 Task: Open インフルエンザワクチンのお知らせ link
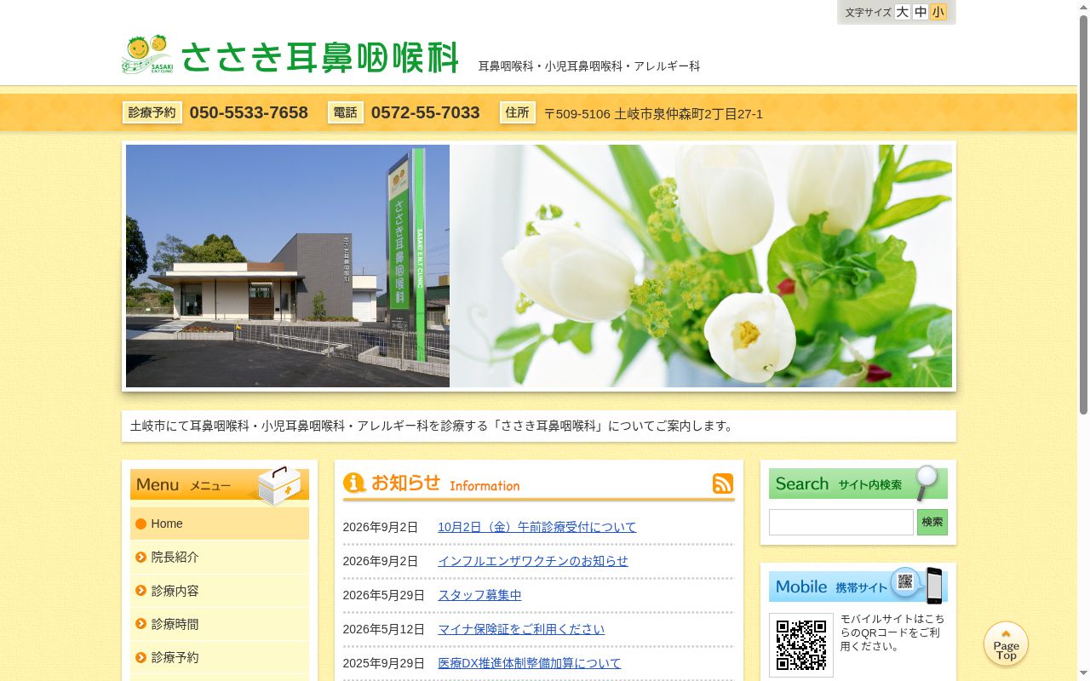(533, 561)
